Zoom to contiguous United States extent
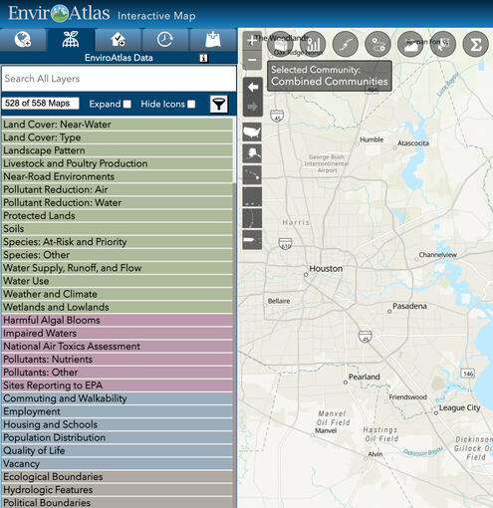This screenshot has width=493, height=508. pyautogui.click(x=252, y=132)
